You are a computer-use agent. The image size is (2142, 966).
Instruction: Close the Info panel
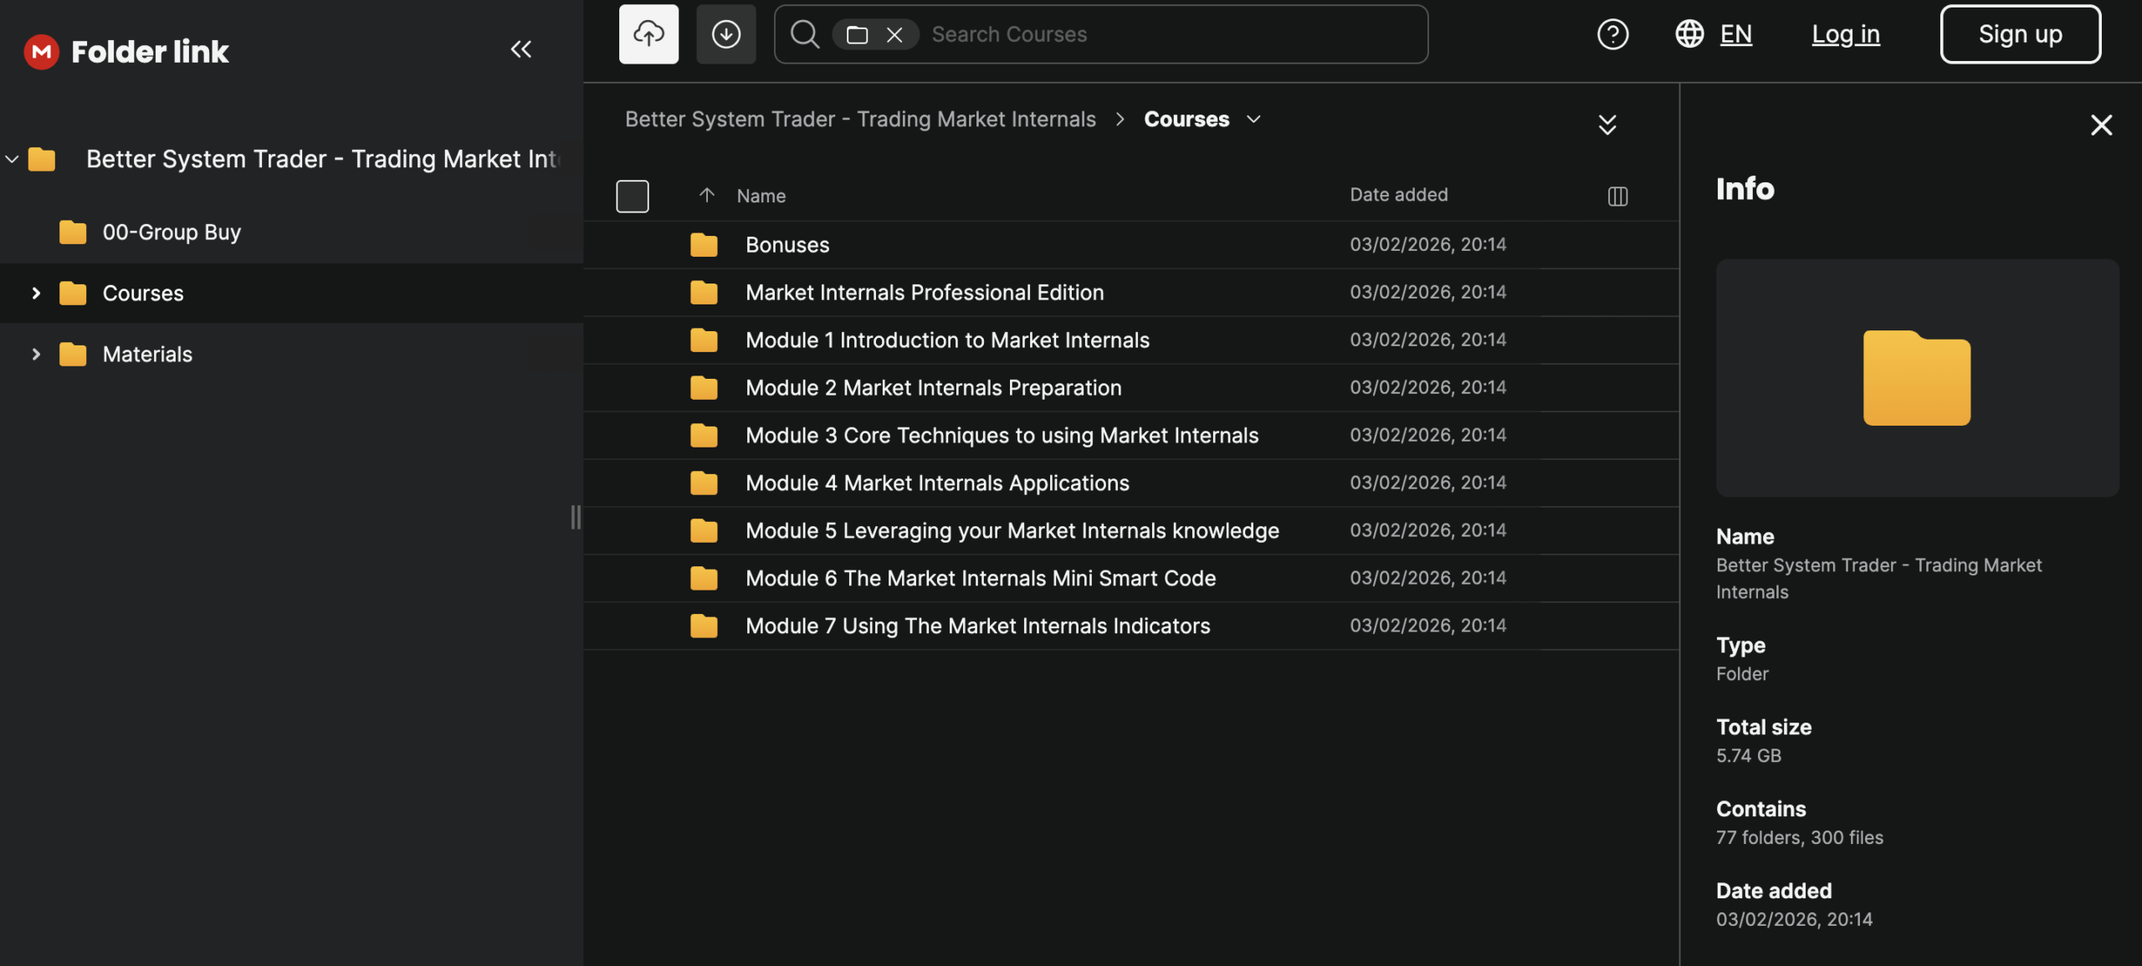2101,125
